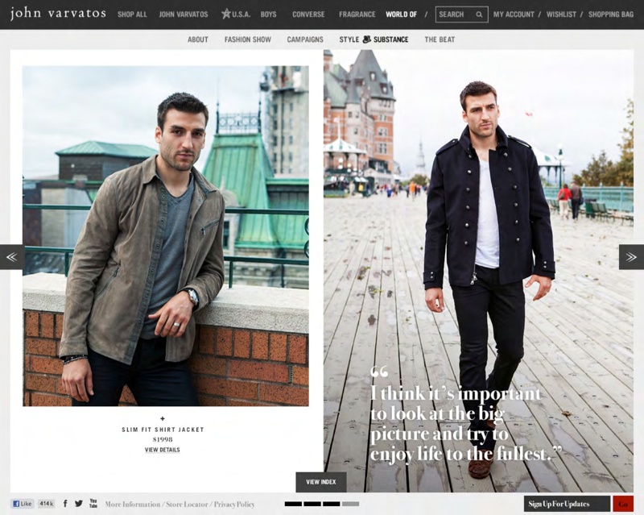644x515 pixels.
Task: Open the John Varvatos collection menu
Action: pyautogui.click(x=184, y=15)
